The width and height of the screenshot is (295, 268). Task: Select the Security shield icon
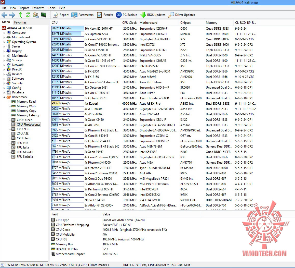point(8,83)
